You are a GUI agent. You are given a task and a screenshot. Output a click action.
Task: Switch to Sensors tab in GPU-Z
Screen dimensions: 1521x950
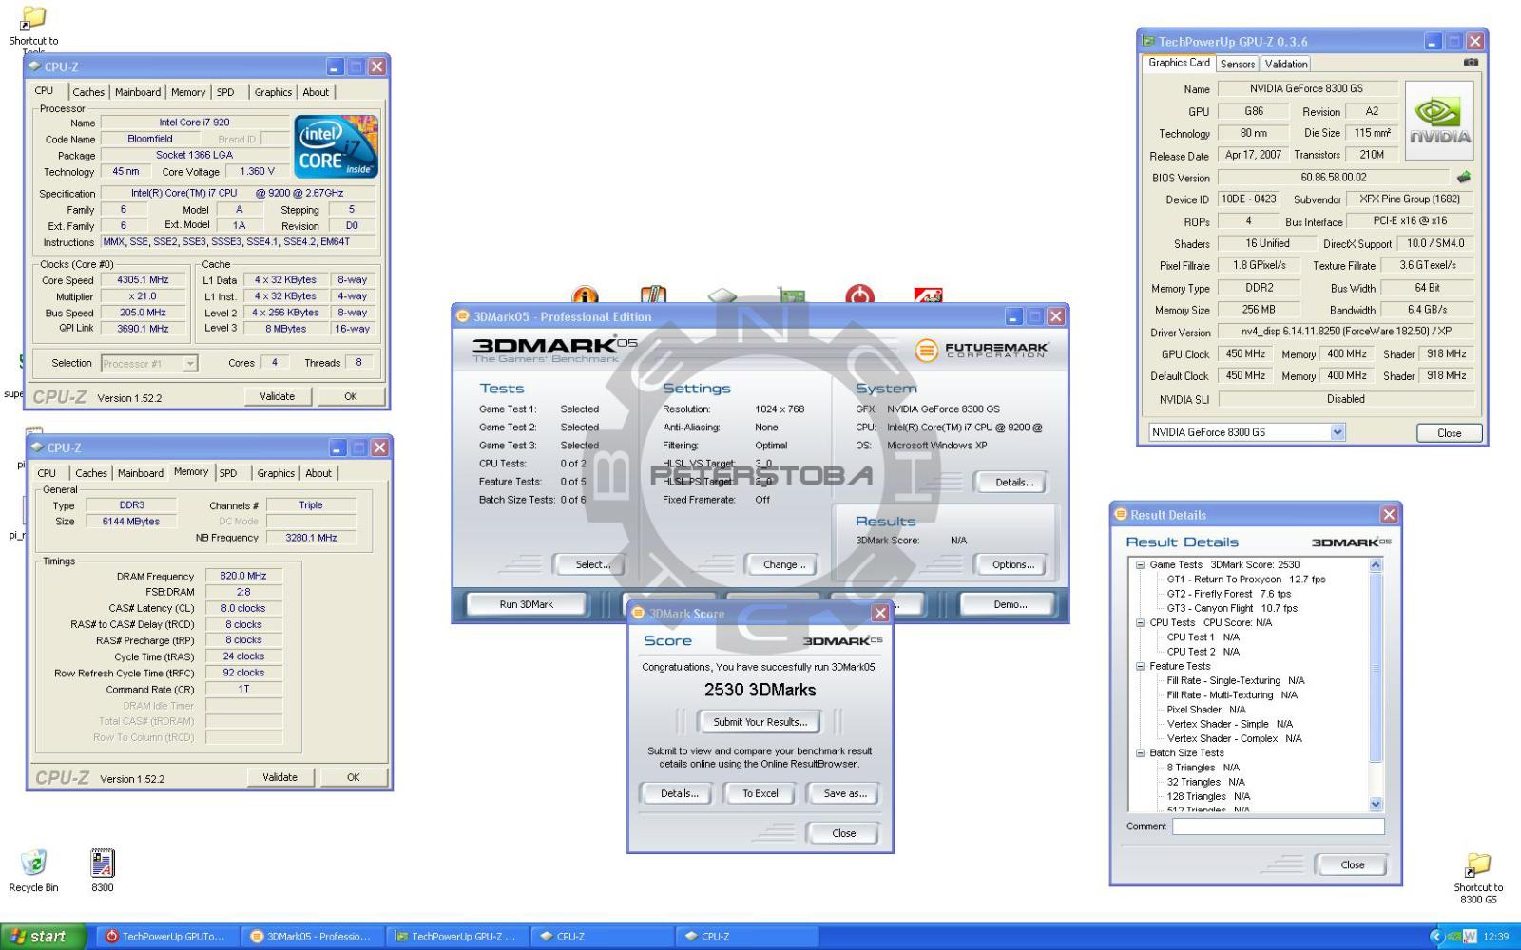[x=1238, y=64]
